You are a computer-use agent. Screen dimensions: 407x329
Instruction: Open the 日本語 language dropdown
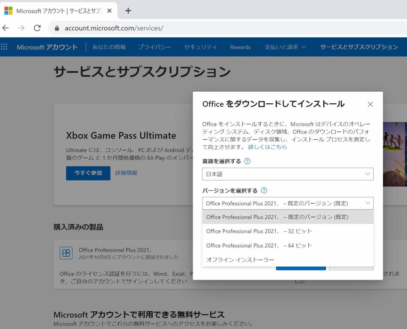[x=288, y=174]
